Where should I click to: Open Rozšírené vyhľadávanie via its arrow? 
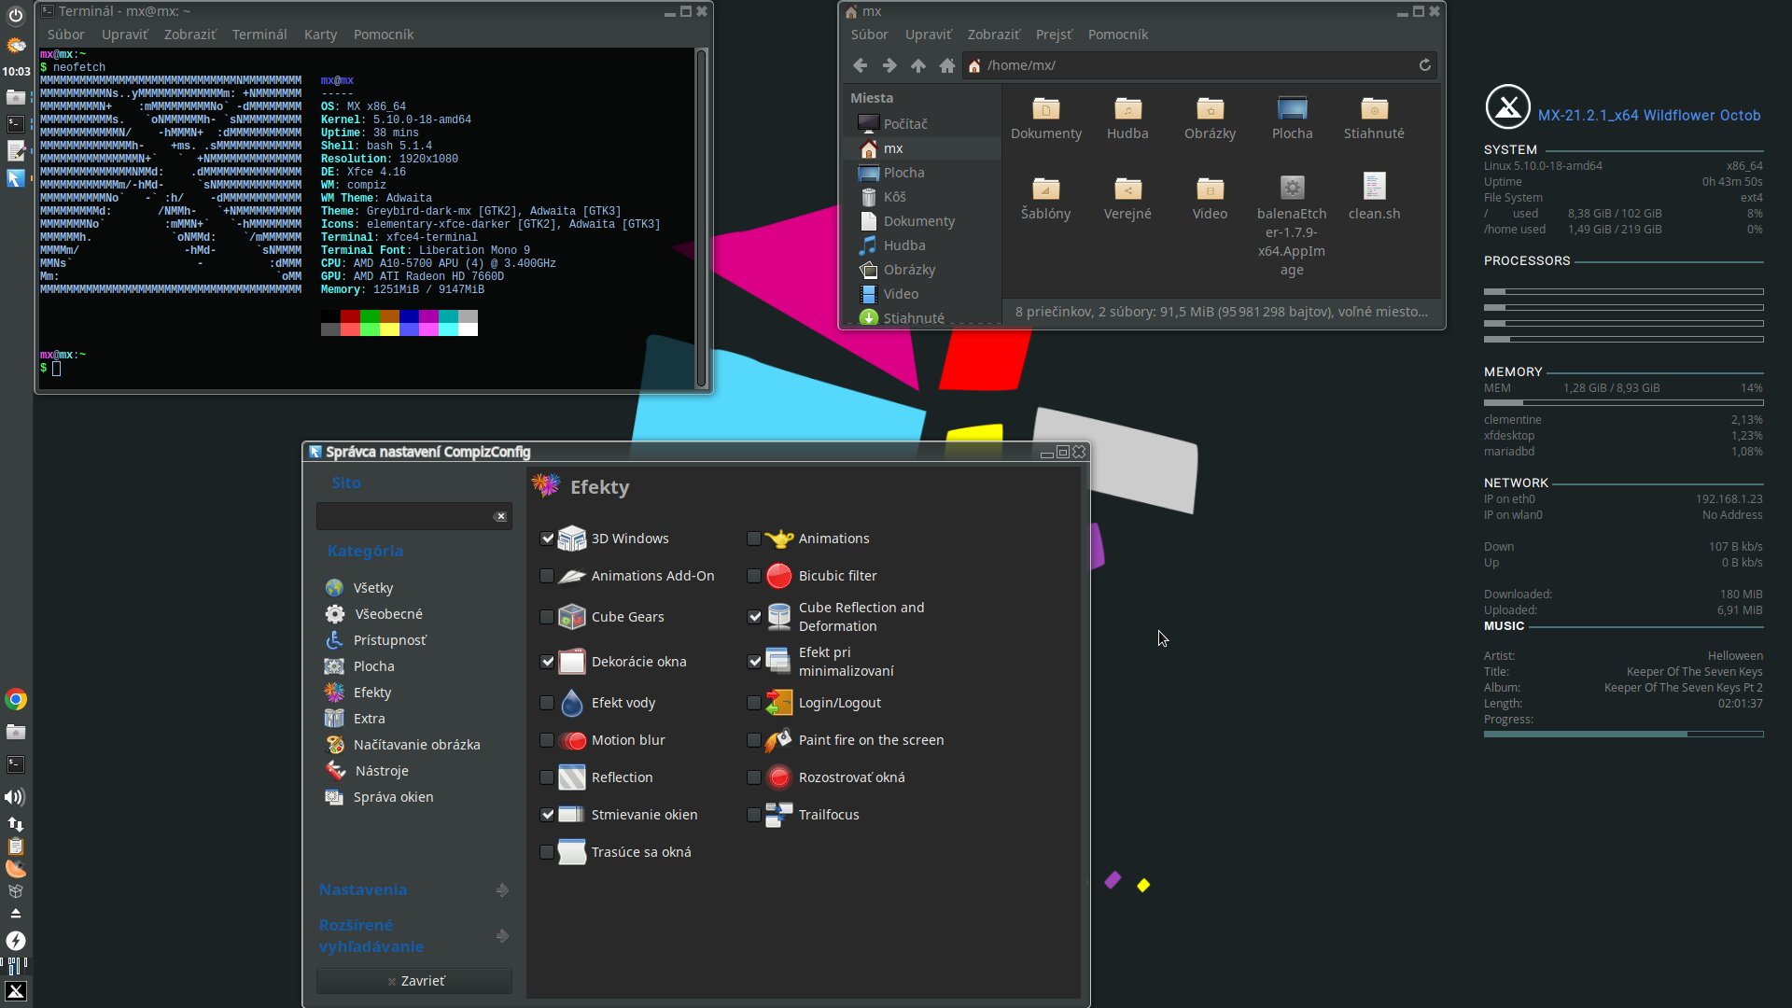[502, 935]
